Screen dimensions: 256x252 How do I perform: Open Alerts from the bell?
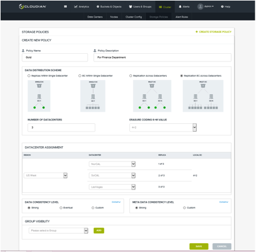184,6
